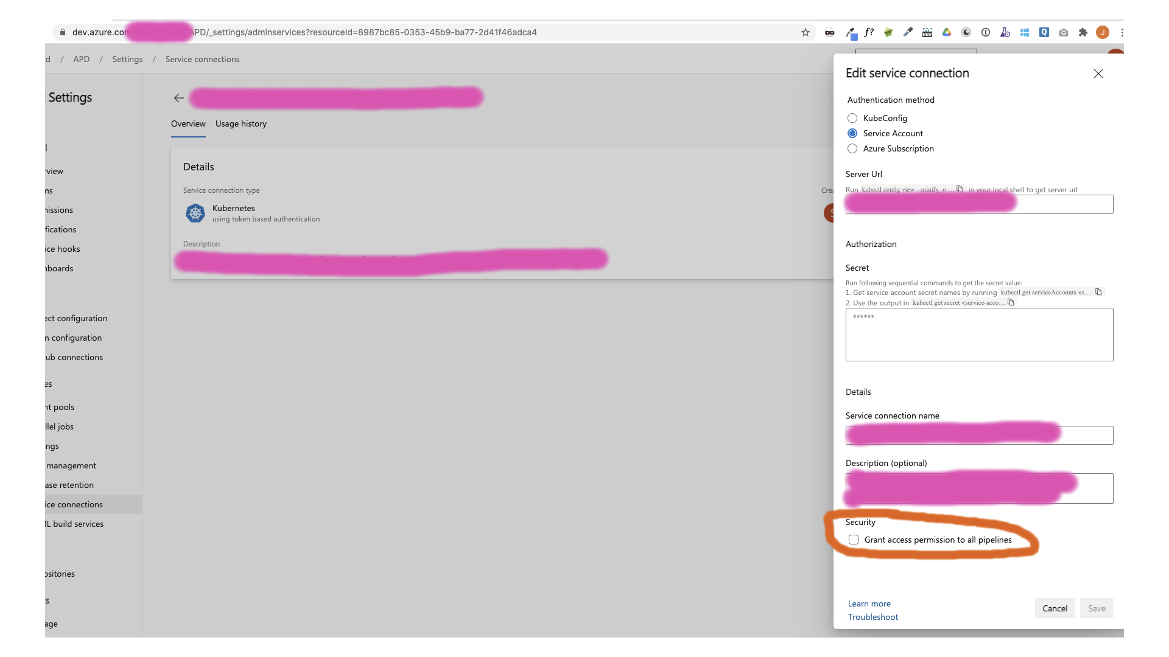Open Release retention in the settings sidebar

click(x=69, y=485)
